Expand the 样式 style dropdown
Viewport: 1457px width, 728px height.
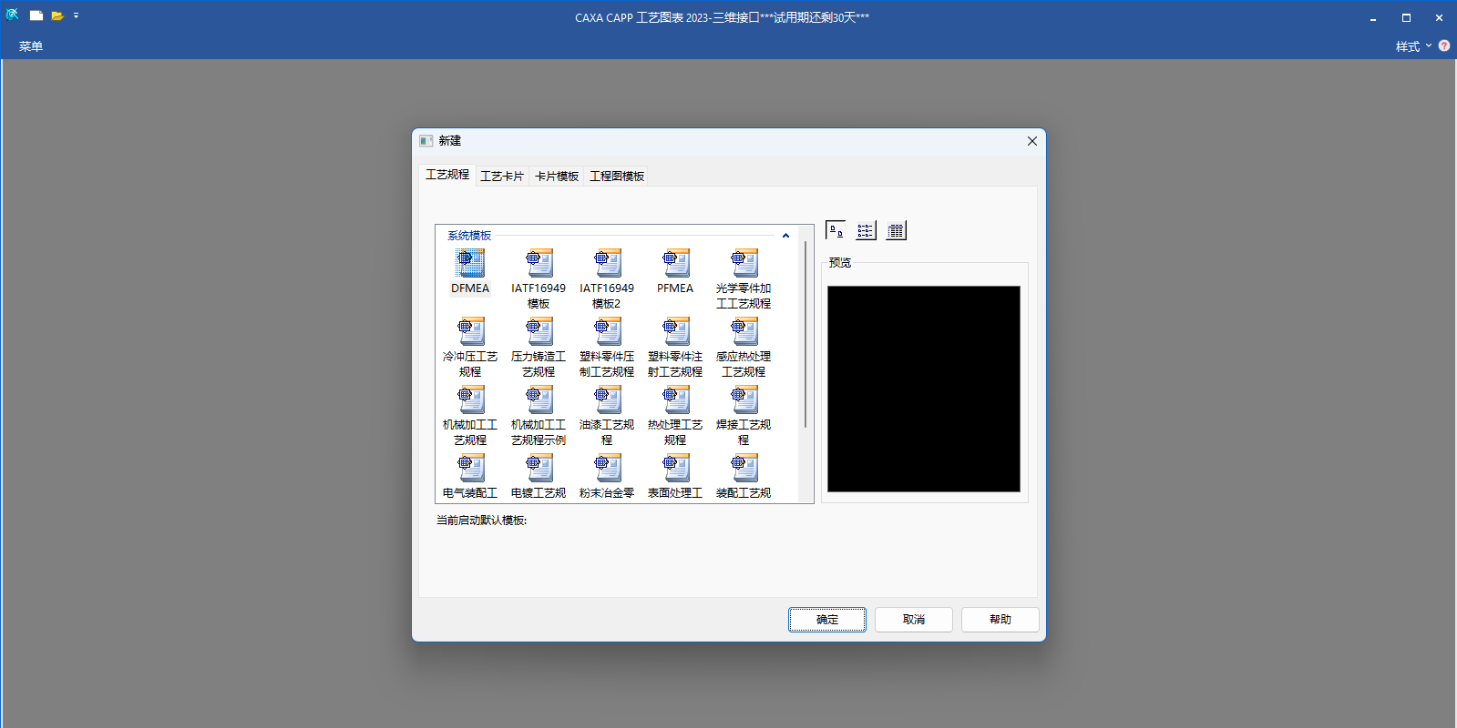[1413, 46]
